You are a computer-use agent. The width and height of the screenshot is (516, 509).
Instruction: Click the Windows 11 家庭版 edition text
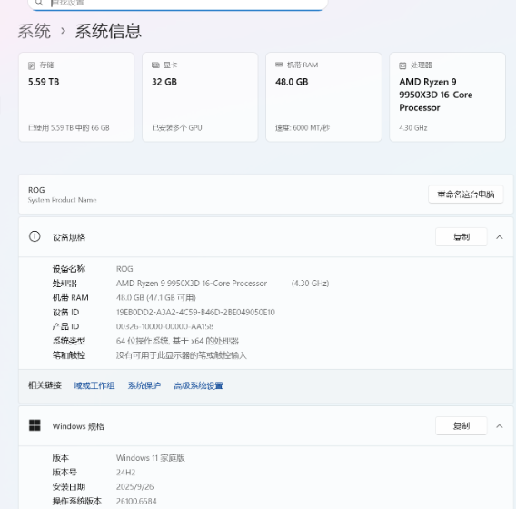(x=151, y=458)
